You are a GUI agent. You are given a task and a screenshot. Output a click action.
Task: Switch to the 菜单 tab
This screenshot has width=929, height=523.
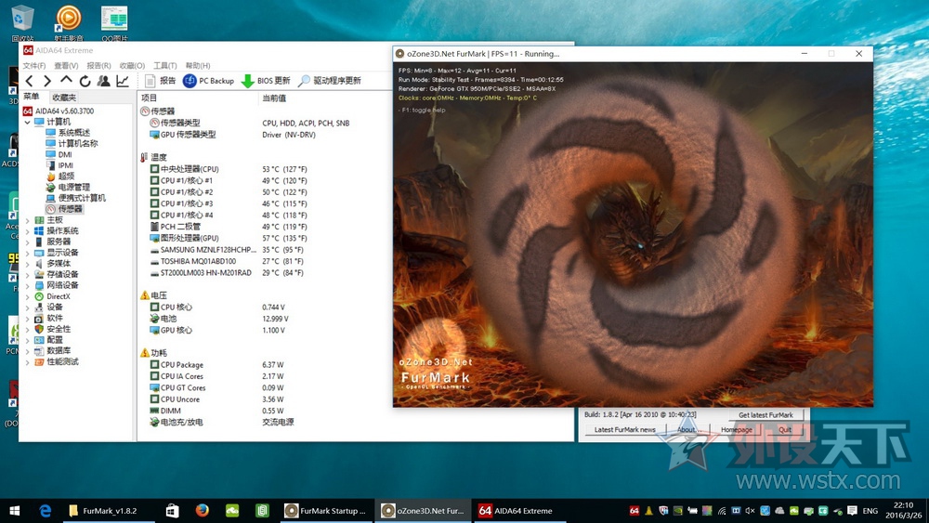click(32, 97)
